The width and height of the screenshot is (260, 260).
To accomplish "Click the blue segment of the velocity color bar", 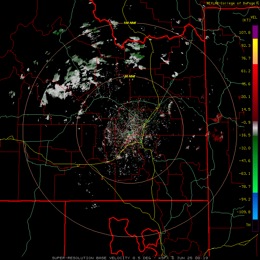I will pyautogui.click(x=255, y=206).
